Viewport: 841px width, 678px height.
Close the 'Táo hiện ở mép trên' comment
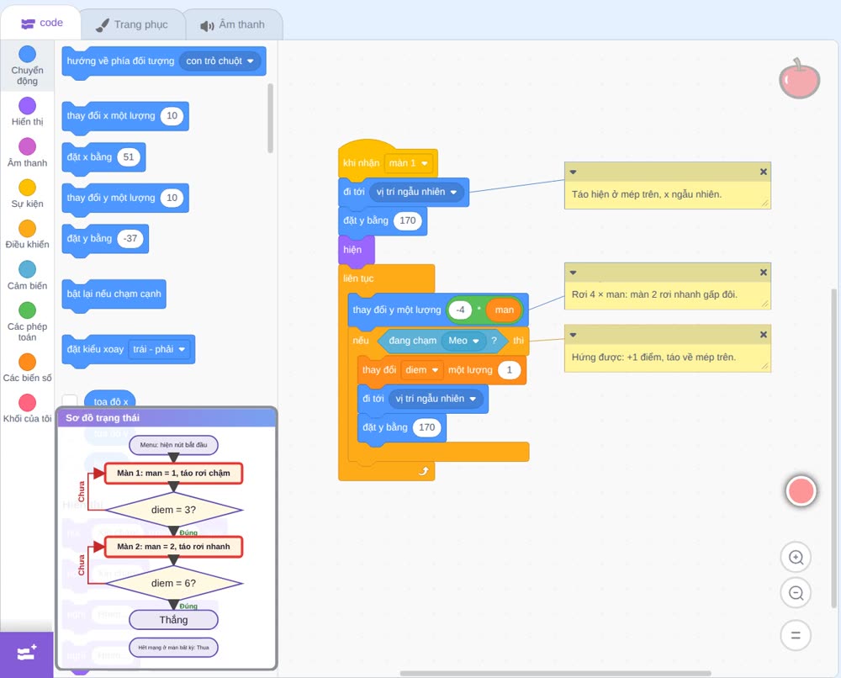tap(764, 172)
